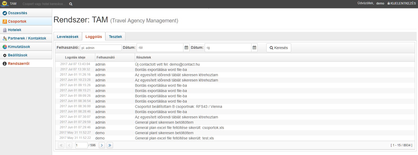Open calendar picker for start date
The image size is (418, 155).
tap(186, 48)
